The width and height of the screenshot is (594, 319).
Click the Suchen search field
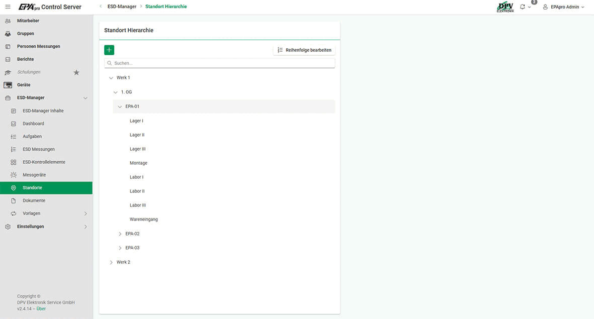(x=221, y=63)
